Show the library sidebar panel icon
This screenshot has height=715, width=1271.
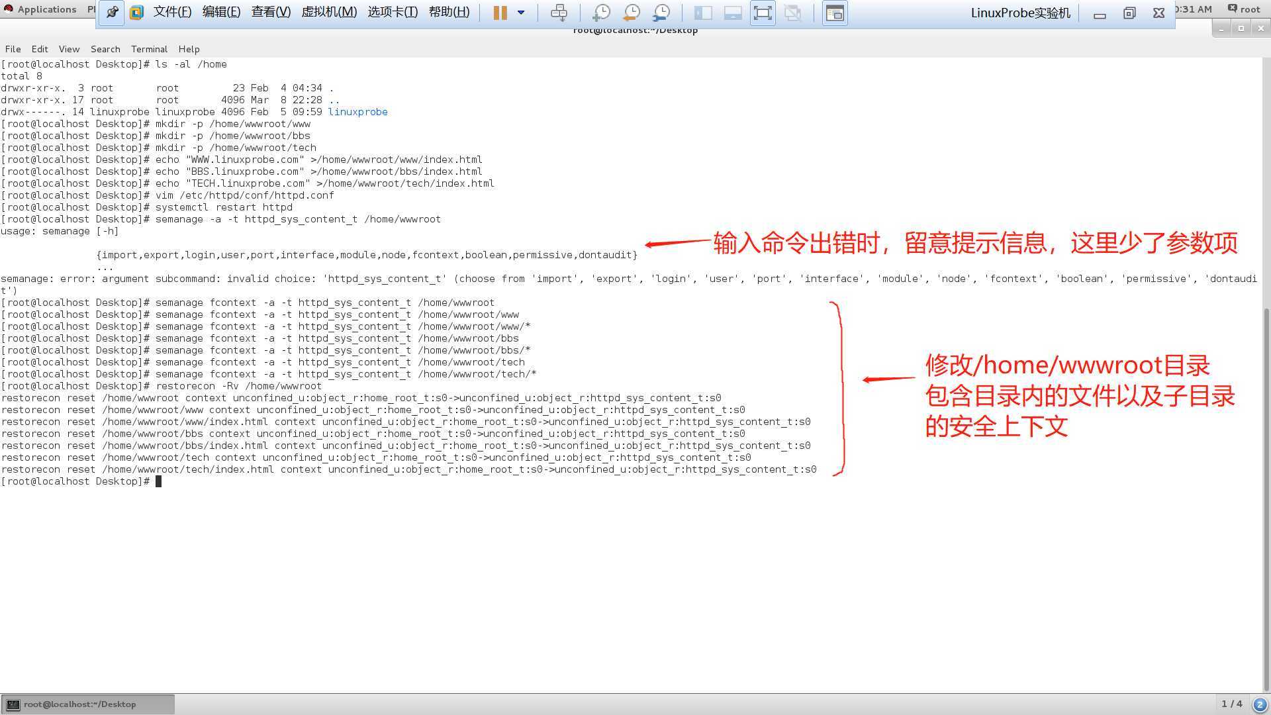pyautogui.click(x=703, y=13)
